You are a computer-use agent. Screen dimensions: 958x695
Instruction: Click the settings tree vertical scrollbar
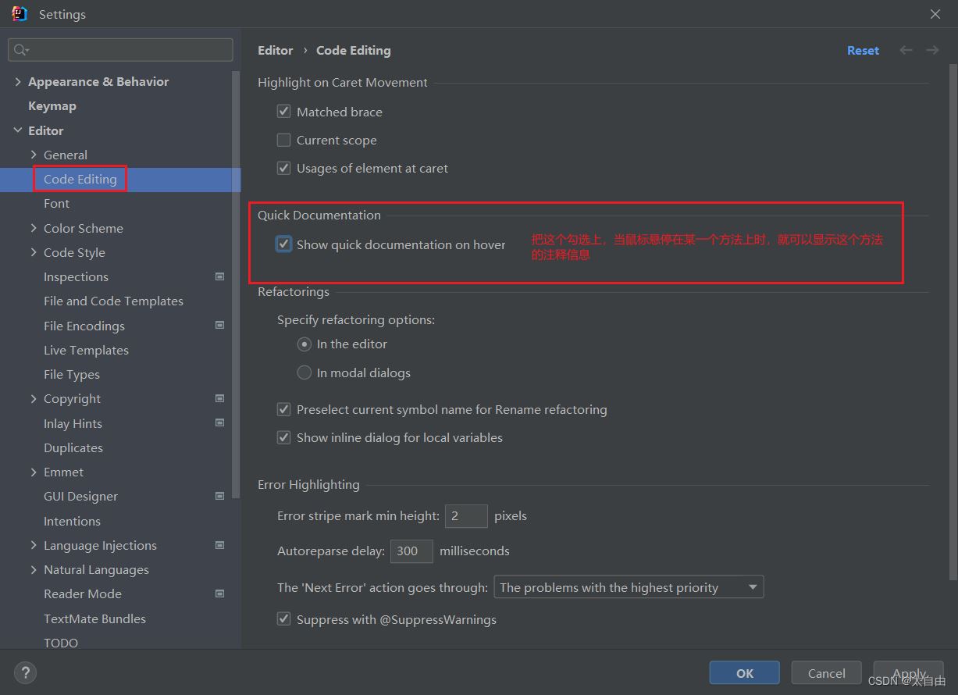(x=237, y=273)
